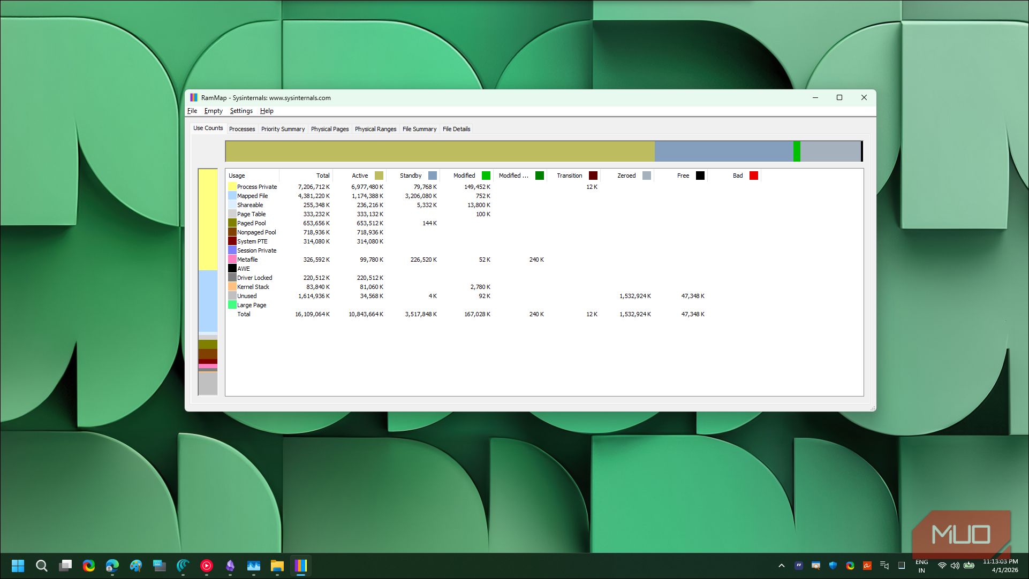Click the yellow Process Private row swatch
Image resolution: width=1029 pixels, height=579 pixels.
pos(232,187)
